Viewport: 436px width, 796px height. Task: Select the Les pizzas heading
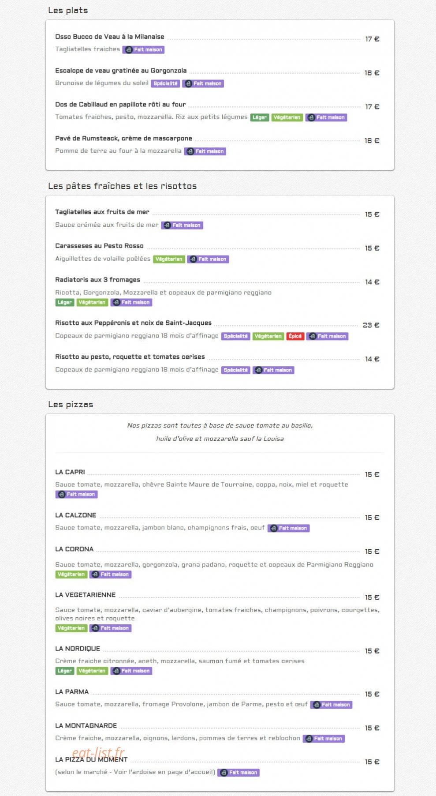71,405
